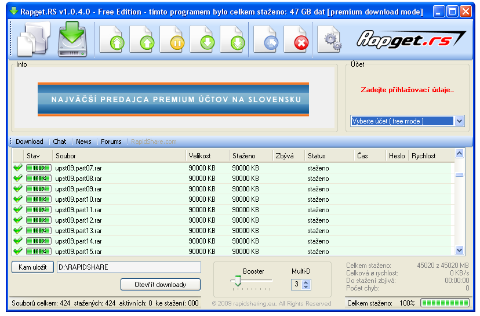
Task: Switch to the Download tab
Action: (30, 141)
